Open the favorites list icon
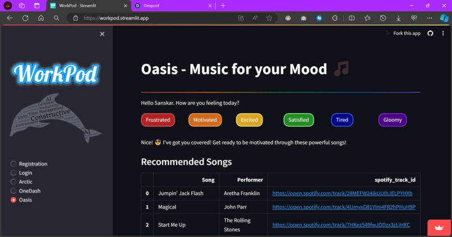 367,18
